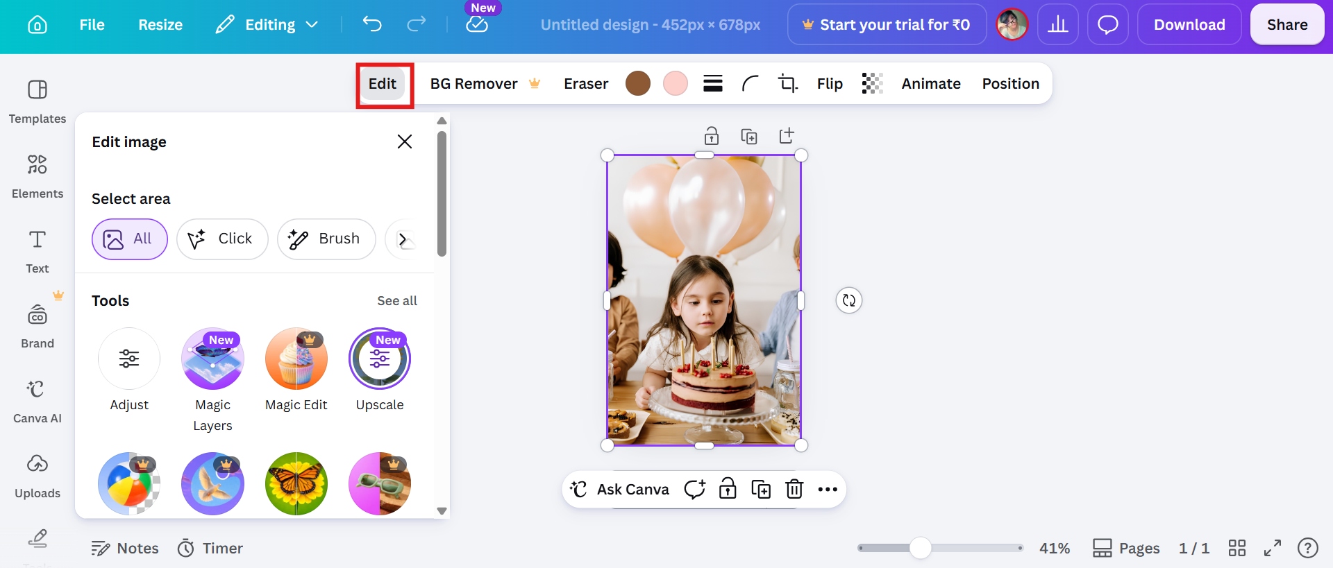Lock the page icon above canvas
Screen dimensions: 1333x568
point(712,136)
